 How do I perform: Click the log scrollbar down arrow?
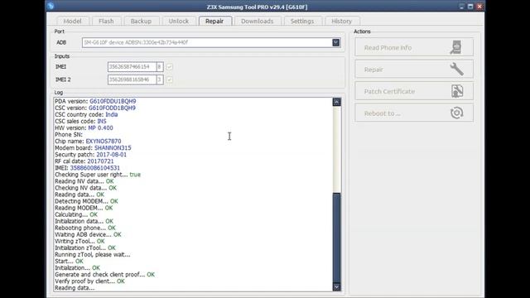(x=337, y=287)
